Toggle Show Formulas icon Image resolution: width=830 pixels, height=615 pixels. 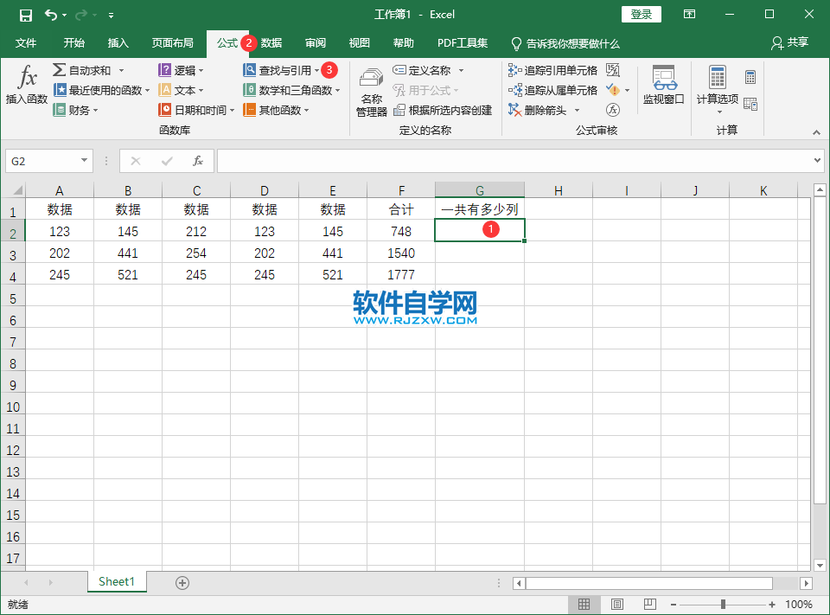point(613,70)
